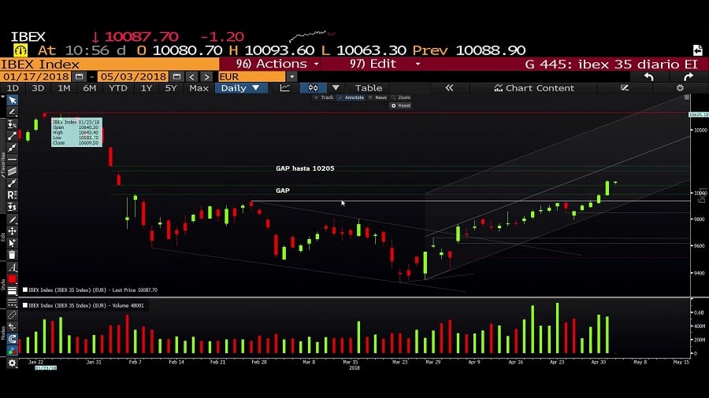Viewport: 709px width, 398px height.
Task: Click the chart edit pencil icon
Action: pyautogui.click(x=625, y=88)
